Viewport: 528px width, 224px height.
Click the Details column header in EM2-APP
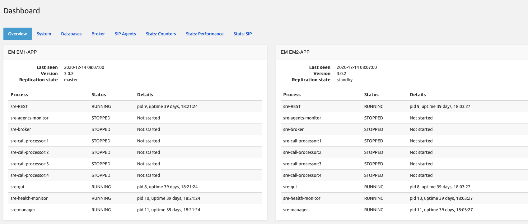pyautogui.click(x=418, y=95)
